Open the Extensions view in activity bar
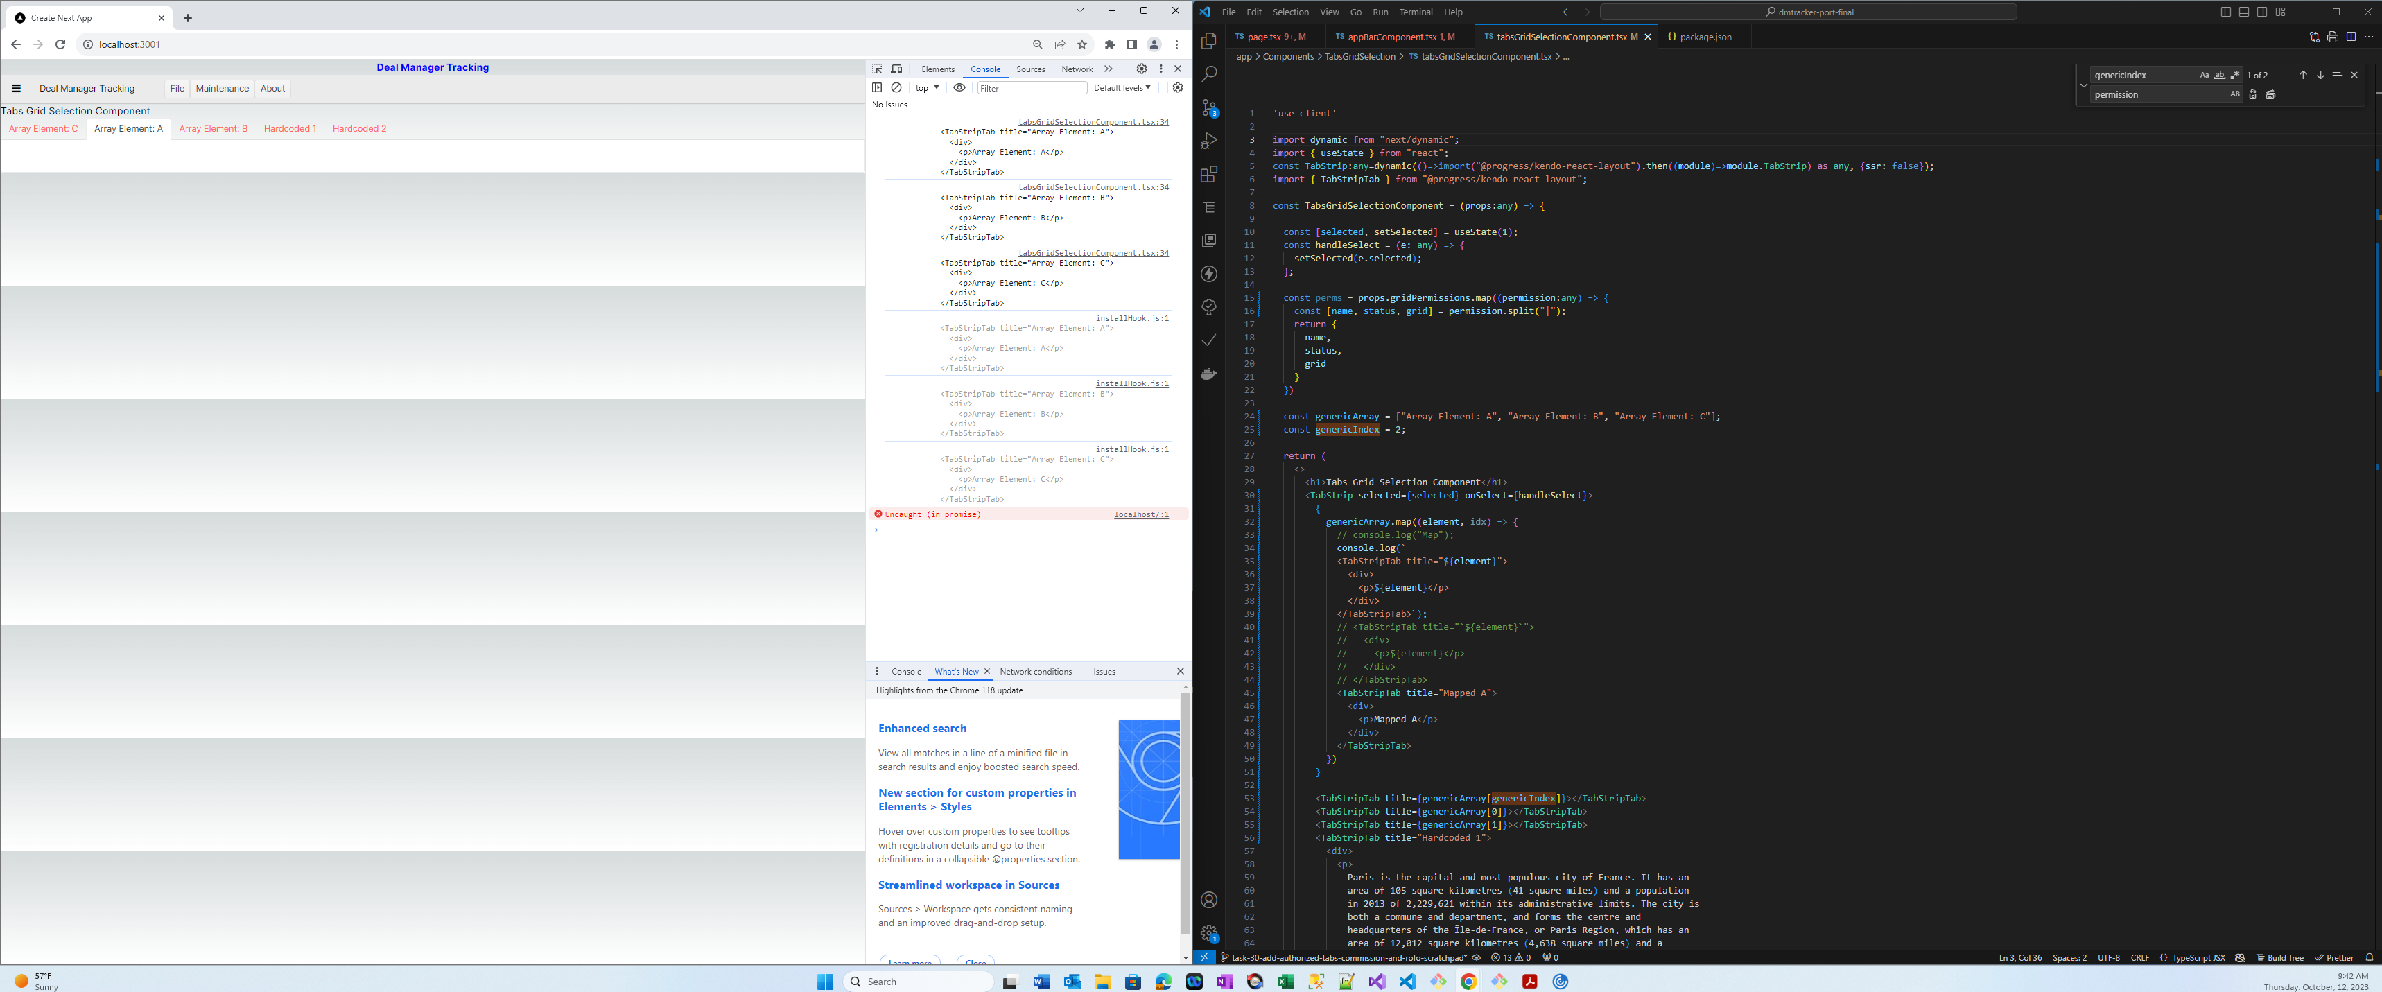This screenshot has width=2382, height=992. pos(1208,175)
